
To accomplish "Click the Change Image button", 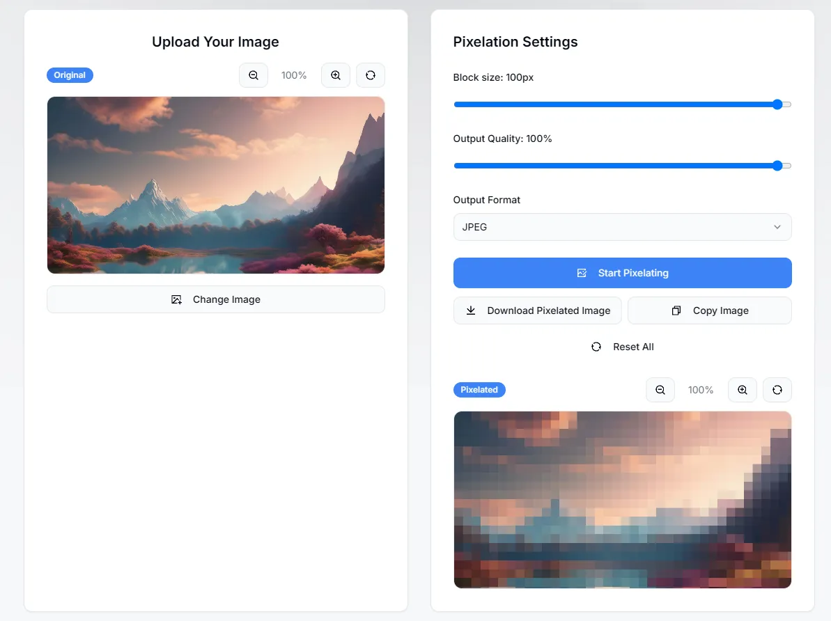I will click(x=216, y=299).
